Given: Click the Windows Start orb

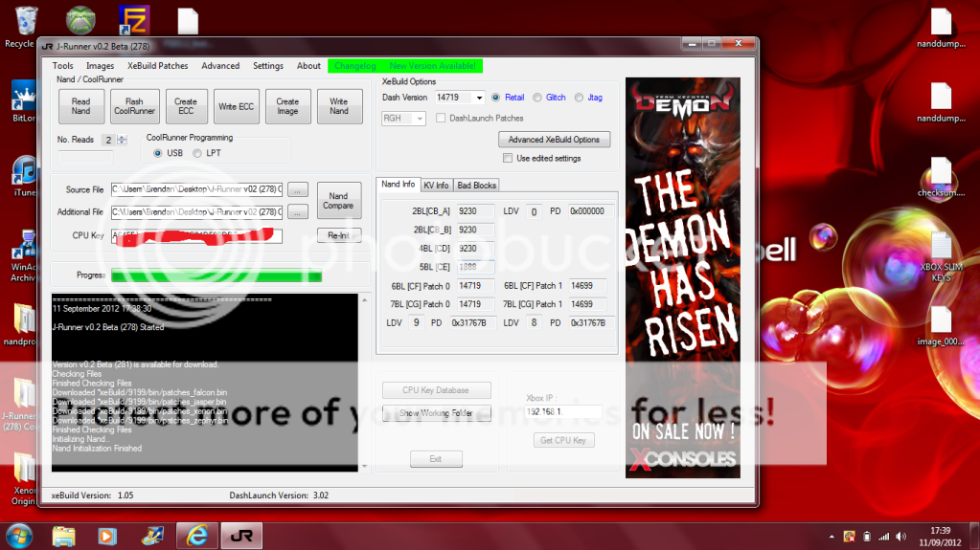Looking at the screenshot, I should click(19, 535).
